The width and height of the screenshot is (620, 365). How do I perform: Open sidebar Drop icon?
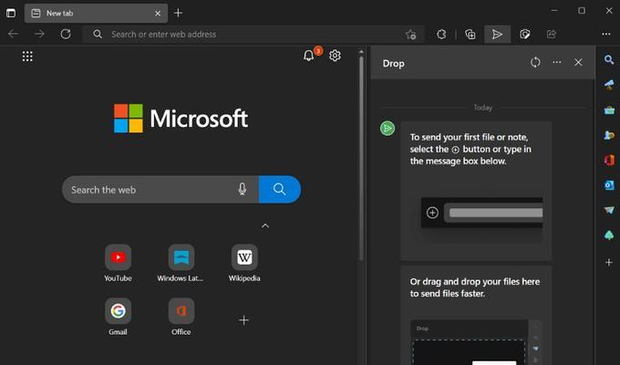tap(609, 210)
